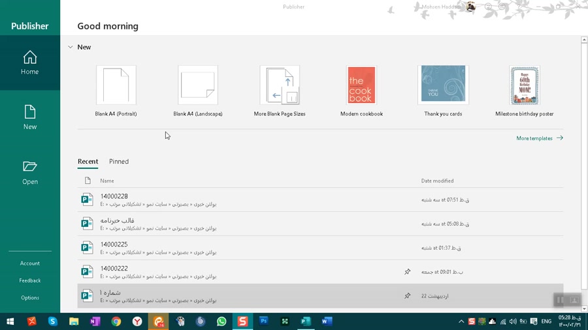Open Google Chrome from the taskbar

point(116,322)
